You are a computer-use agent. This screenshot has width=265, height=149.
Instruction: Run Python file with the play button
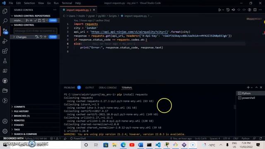(219, 10)
